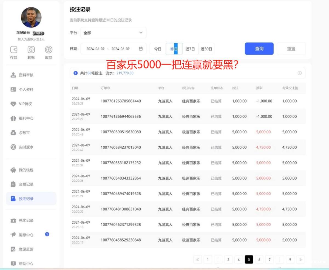The image size is (329, 270).
Task: Select the 近7日 date filter
Action: click(190, 49)
